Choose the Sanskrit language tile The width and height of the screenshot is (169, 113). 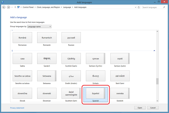[46, 59]
